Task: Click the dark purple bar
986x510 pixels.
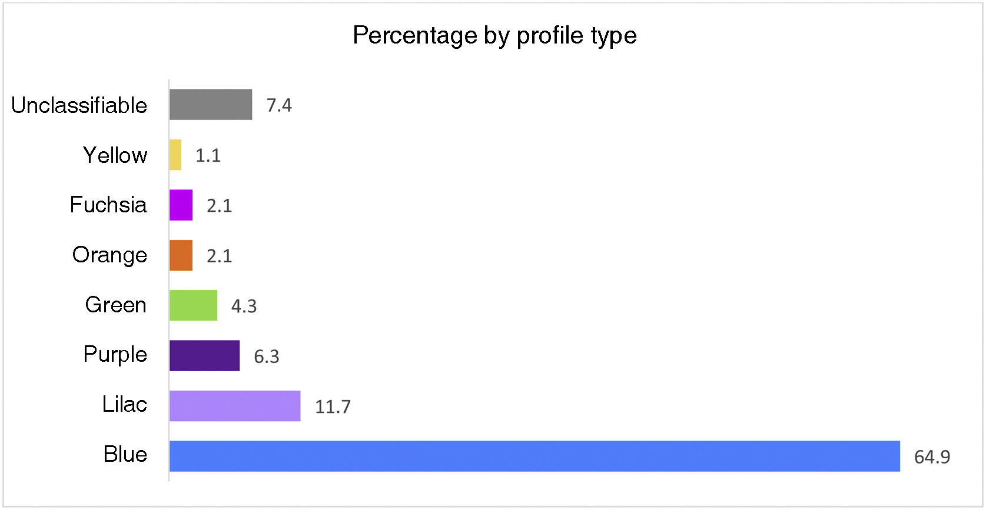Action: (x=204, y=355)
